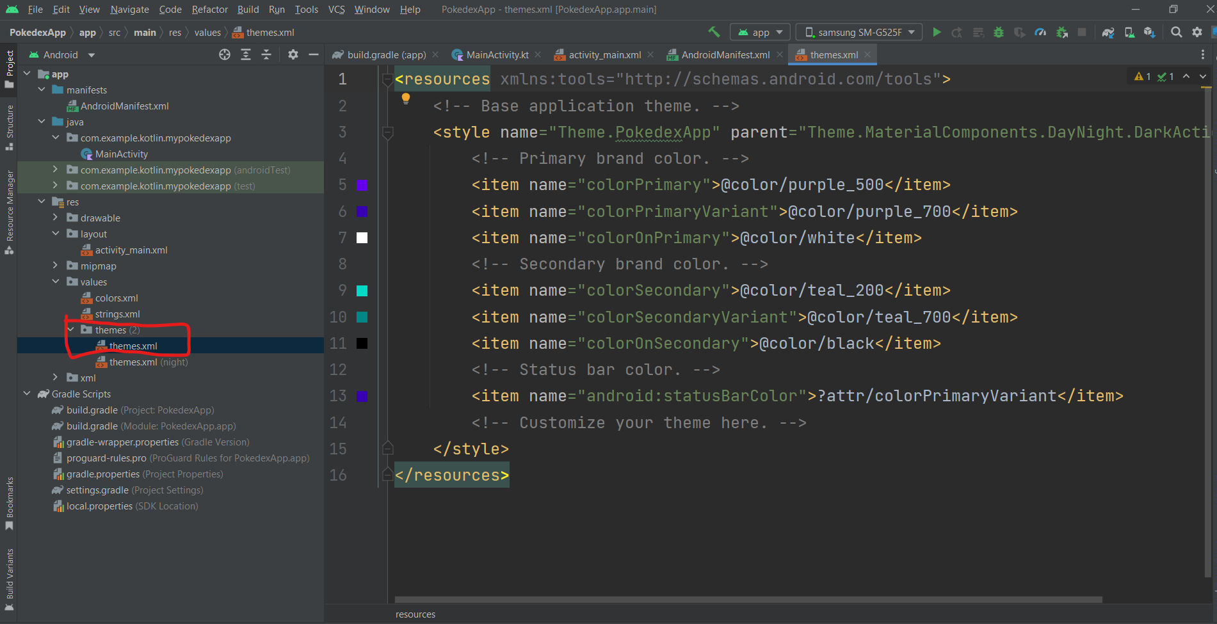Switch to the MainActivity.kt tab
Image resolution: width=1217 pixels, height=624 pixels.
(497, 55)
